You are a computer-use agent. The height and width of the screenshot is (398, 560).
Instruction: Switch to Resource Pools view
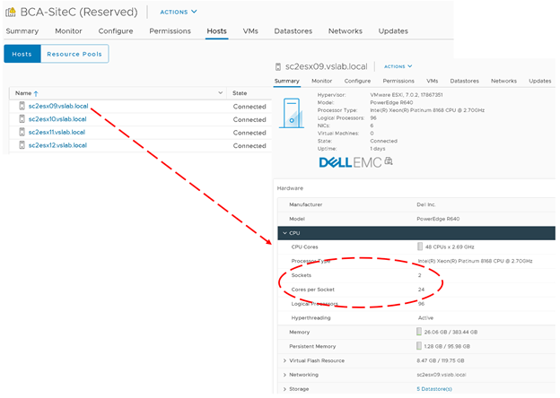click(x=74, y=54)
